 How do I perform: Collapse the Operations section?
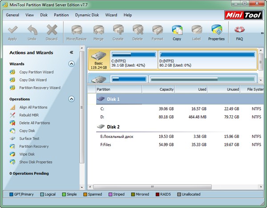[71, 99]
